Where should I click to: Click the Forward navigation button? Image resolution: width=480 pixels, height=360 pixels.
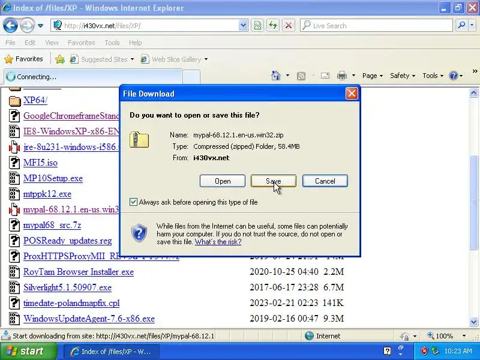[x=27, y=25]
